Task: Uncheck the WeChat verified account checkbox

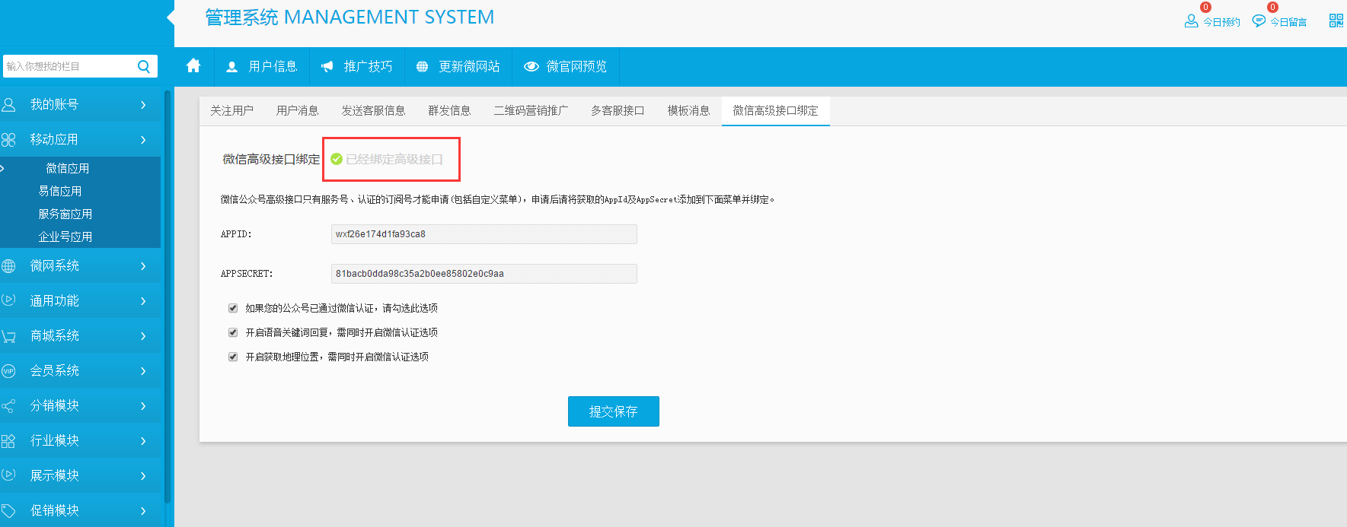Action: coord(233,308)
